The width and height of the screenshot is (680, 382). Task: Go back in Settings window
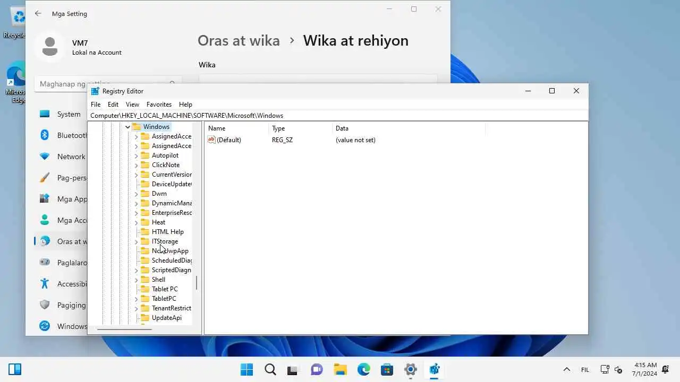tap(38, 14)
